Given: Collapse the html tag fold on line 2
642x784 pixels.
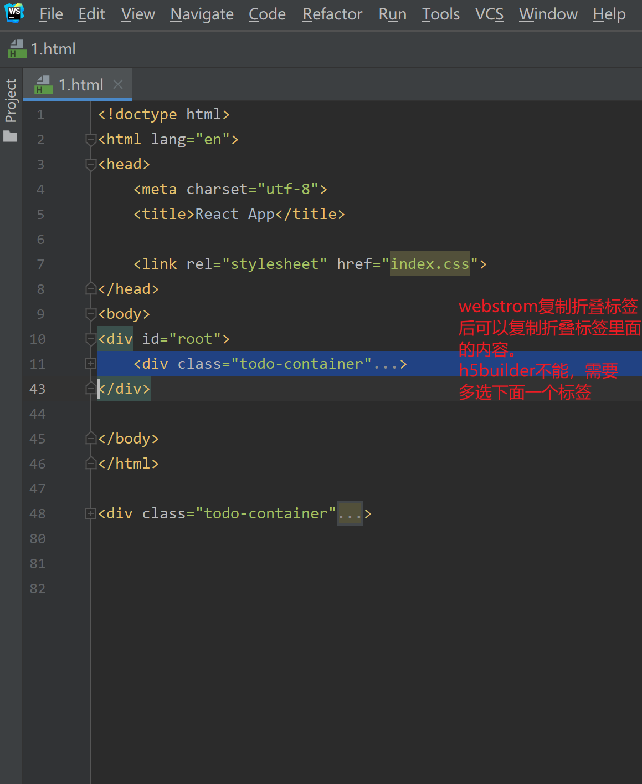Looking at the screenshot, I should (91, 139).
